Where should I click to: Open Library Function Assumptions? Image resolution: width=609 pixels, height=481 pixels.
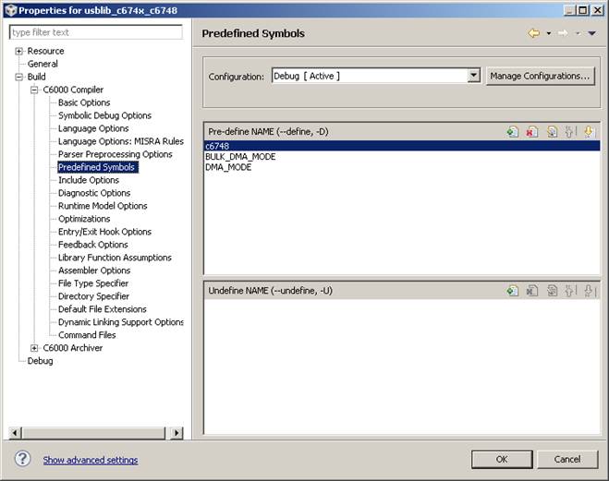pos(115,258)
